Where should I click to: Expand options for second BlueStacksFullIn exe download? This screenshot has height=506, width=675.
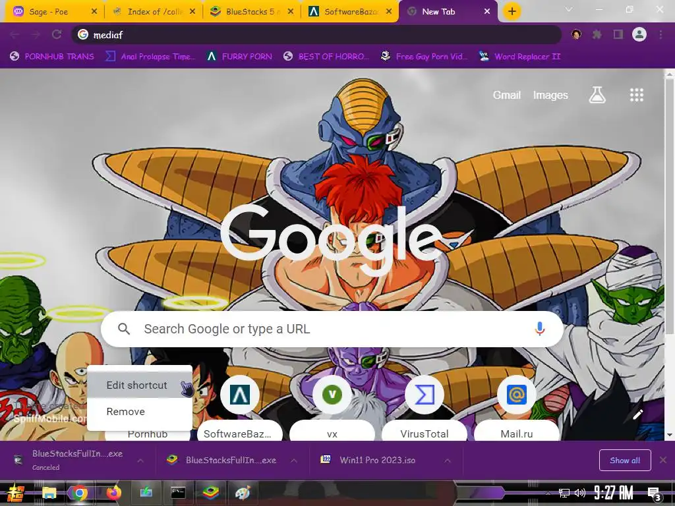click(293, 461)
